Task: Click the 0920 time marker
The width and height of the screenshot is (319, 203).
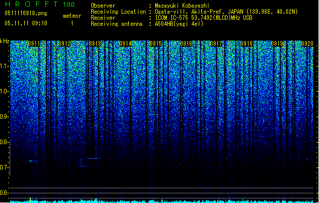Action: [307, 44]
